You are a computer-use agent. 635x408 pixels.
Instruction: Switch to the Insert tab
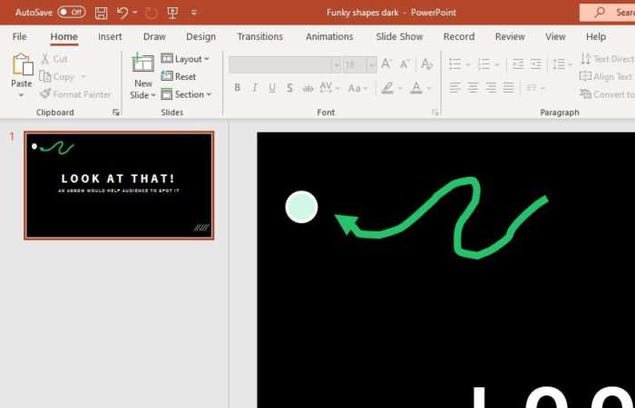tap(110, 37)
